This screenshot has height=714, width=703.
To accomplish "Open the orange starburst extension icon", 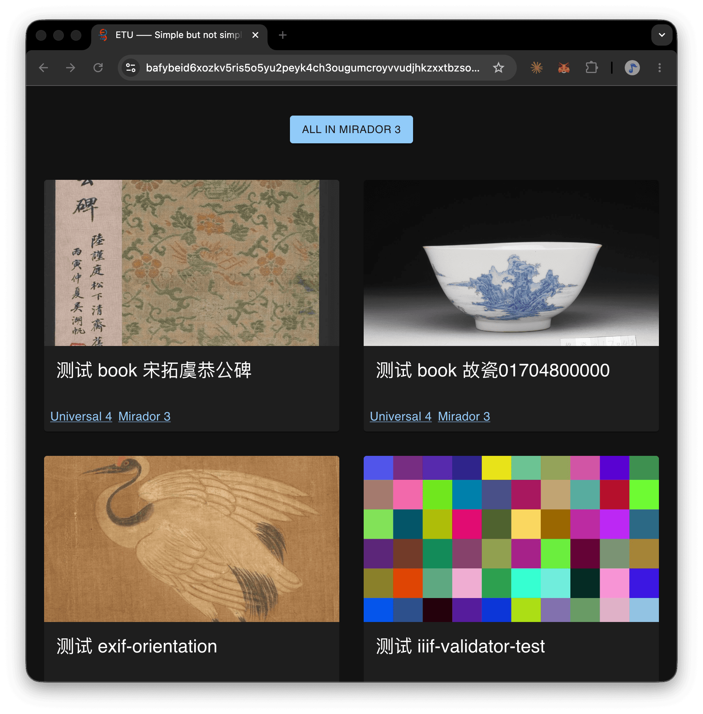I will [536, 68].
